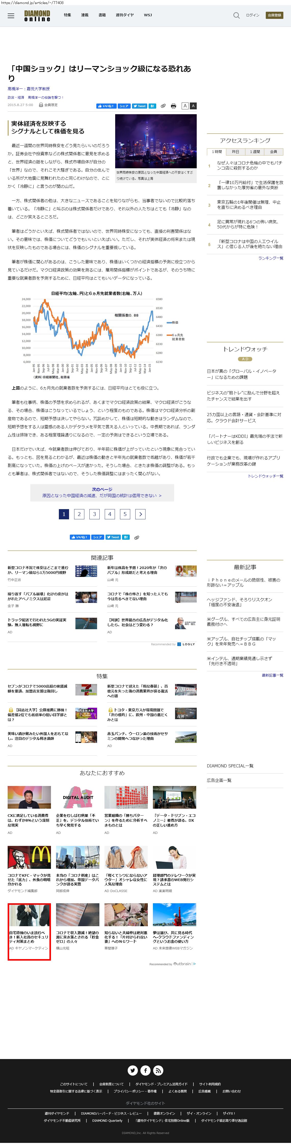Viewport: 291px width, 1148px height.
Task: Click the Shanghai skyline article photo
Action: (155, 141)
